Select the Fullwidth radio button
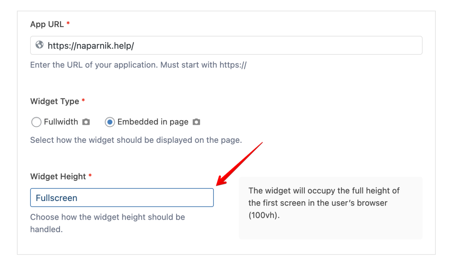459x268 pixels. pyautogui.click(x=36, y=122)
